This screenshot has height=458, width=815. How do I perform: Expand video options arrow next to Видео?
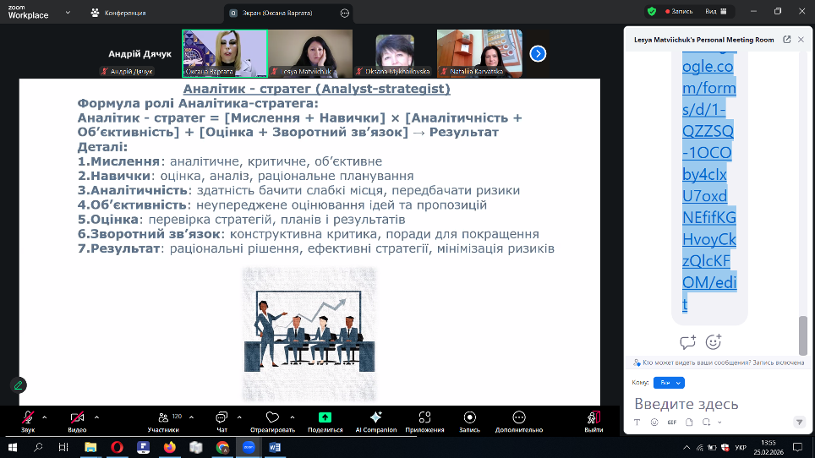tap(96, 417)
